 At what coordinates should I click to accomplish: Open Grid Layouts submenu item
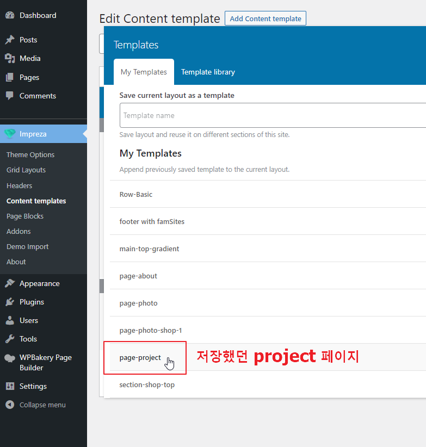26,170
